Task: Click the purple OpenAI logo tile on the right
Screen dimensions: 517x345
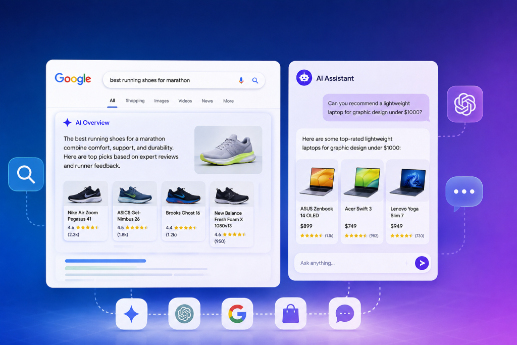Action: [465, 104]
